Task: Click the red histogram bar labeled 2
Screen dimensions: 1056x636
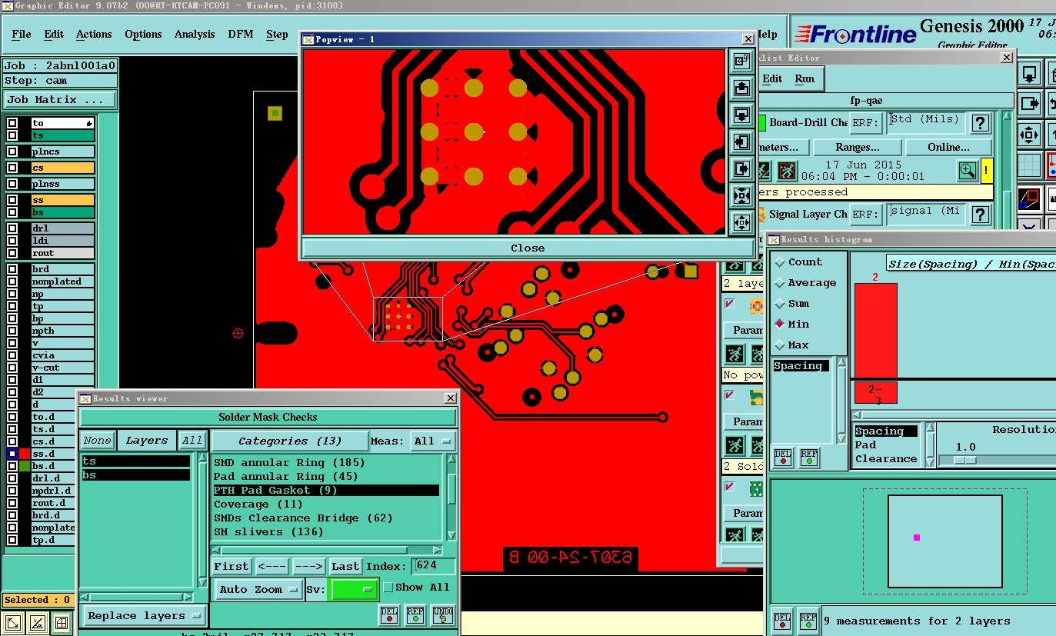Action: point(875,331)
